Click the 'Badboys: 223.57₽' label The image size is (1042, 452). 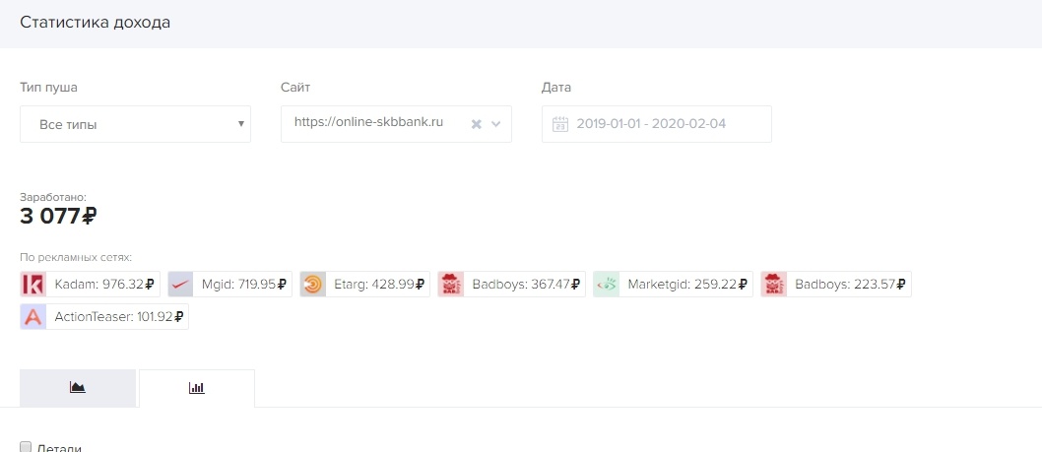(851, 285)
